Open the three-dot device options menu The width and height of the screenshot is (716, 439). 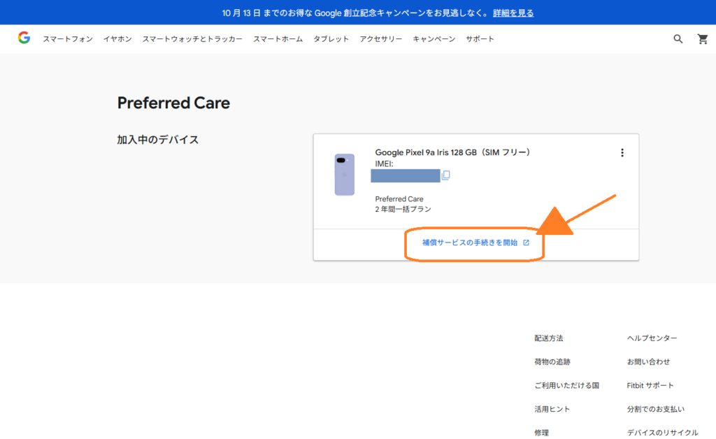pos(622,153)
